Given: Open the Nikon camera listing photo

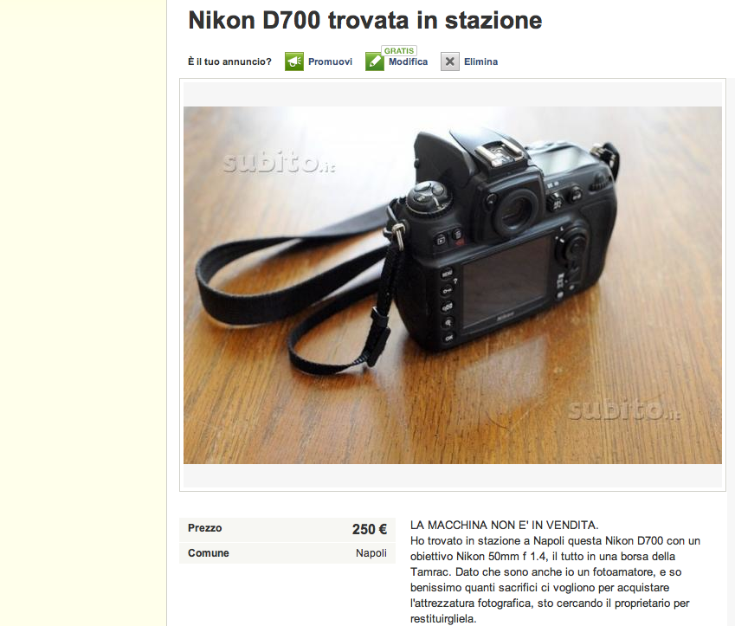Looking at the screenshot, I should [x=453, y=285].
